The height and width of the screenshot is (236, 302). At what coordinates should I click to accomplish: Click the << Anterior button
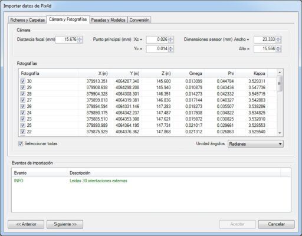[26, 224]
